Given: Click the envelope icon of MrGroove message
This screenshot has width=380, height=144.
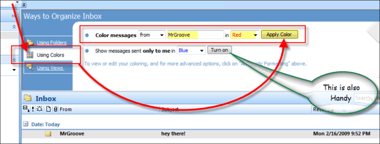Looking at the screenshot, I should point(48,134).
